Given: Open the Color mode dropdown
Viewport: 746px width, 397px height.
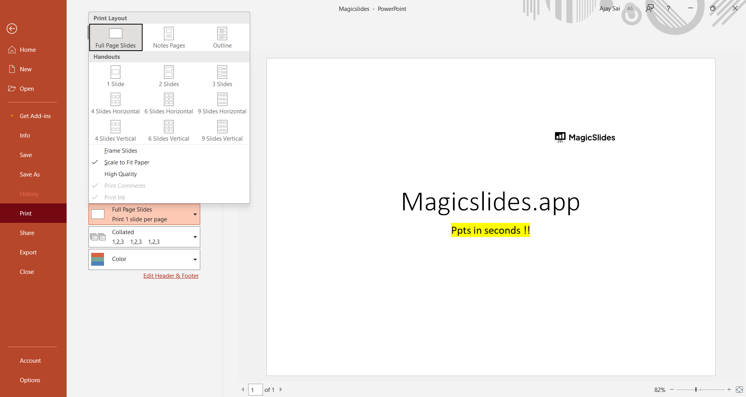Looking at the screenshot, I should point(144,259).
